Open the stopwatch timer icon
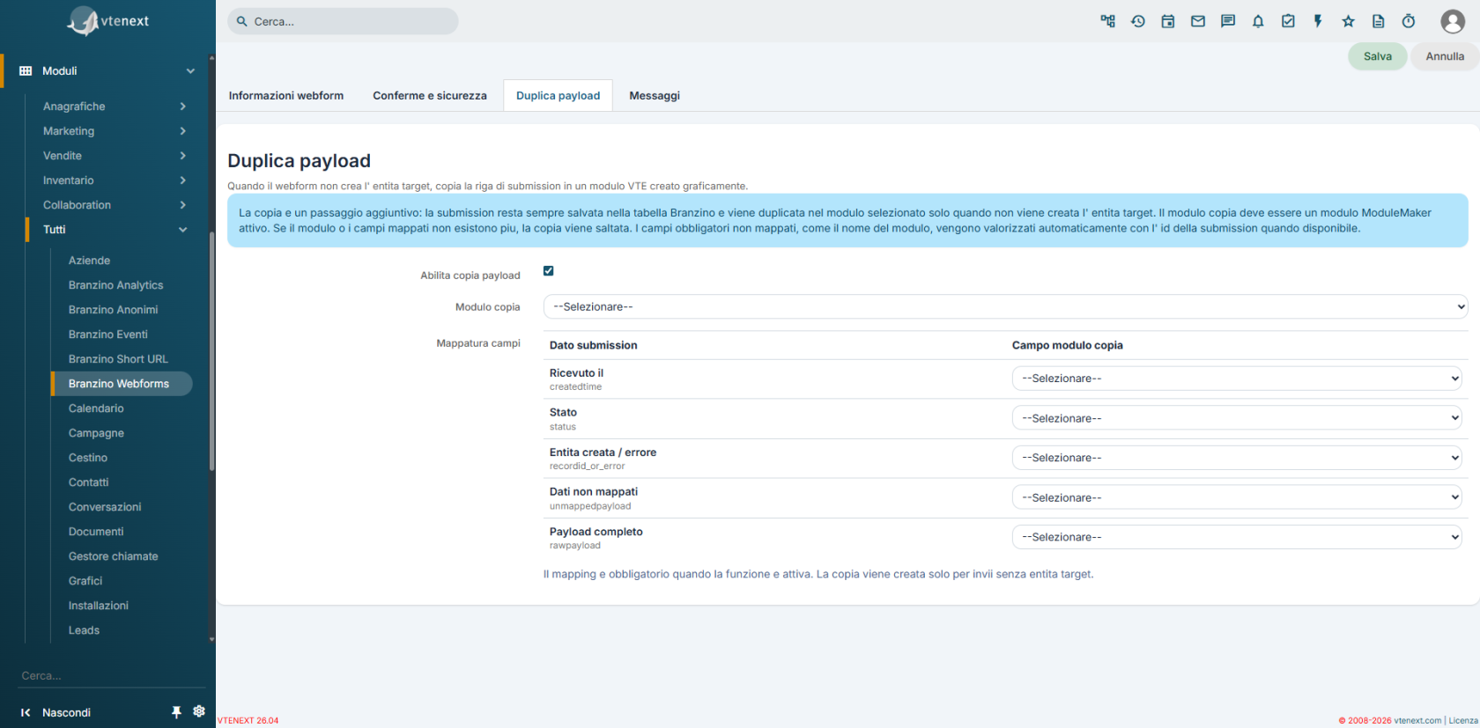This screenshot has height=728, width=1480. point(1409,21)
